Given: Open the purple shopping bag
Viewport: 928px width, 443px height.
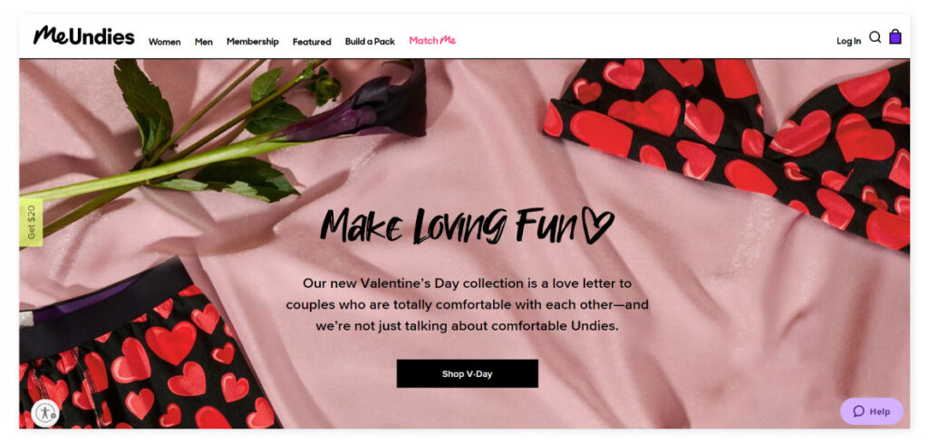Looking at the screenshot, I should [x=895, y=36].
